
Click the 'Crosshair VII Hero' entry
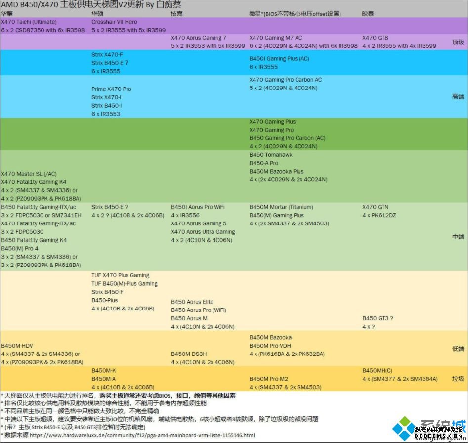114,22
